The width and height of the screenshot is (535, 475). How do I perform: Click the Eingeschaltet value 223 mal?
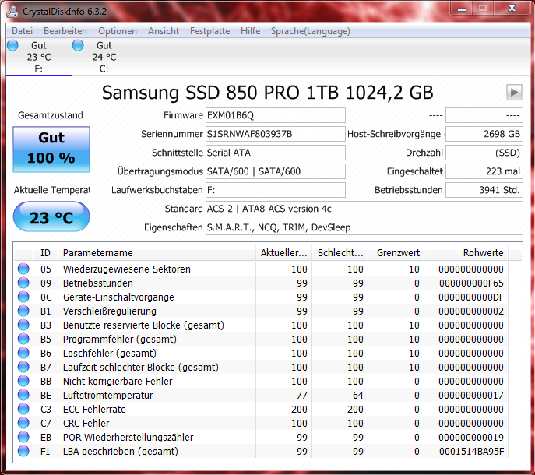(x=484, y=171)
